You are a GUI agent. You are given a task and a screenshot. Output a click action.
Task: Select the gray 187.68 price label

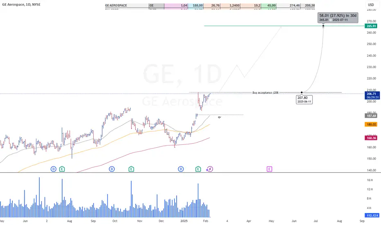point(371,116)
